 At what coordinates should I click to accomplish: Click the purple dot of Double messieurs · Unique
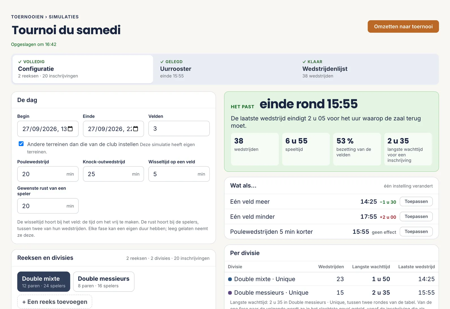click(x=230, y=293)
